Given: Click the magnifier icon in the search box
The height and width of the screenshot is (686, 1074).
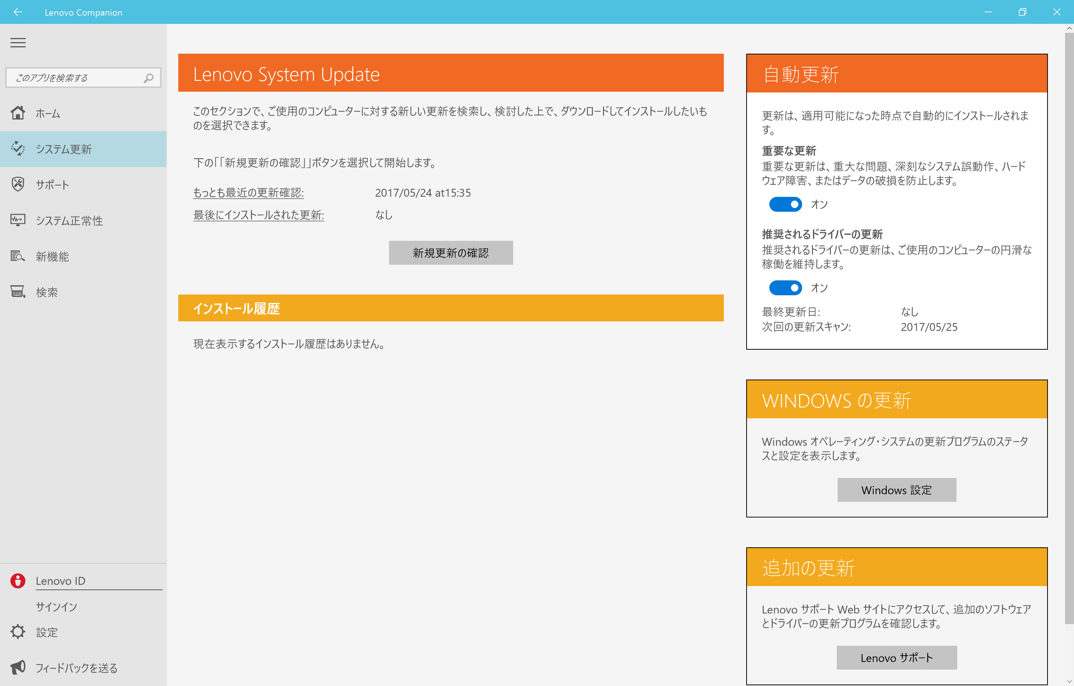Looking at the screenshot, I should coord(148,77).
